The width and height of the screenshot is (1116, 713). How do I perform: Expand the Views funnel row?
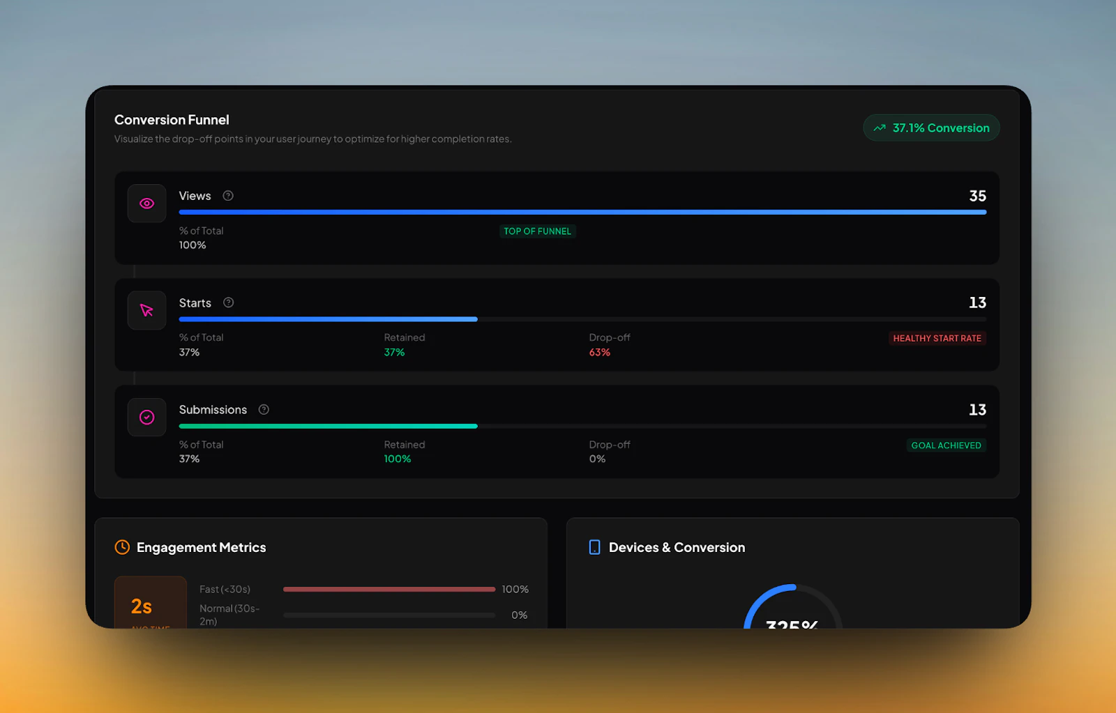(558, 218)
